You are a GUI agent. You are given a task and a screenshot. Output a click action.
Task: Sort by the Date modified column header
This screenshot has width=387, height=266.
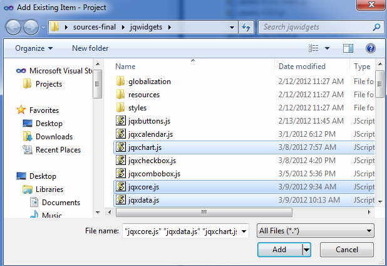tap(312, 66)
